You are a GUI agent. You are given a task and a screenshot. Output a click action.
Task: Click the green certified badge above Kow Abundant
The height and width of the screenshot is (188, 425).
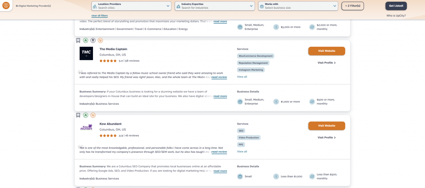tap(85, 115)
